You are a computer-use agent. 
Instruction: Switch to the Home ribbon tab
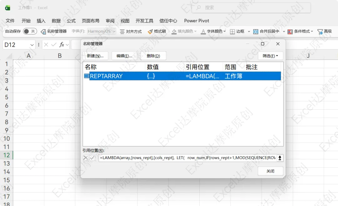tap(26, 21)
